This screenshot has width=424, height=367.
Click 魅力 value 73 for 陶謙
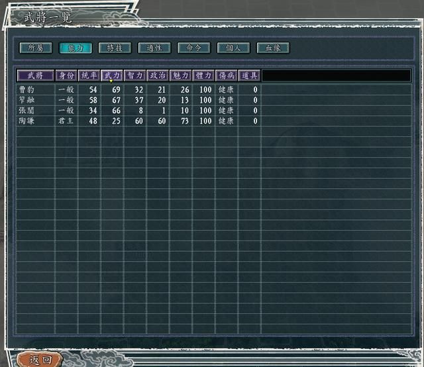pyautogui.click(x=185, y=121)
